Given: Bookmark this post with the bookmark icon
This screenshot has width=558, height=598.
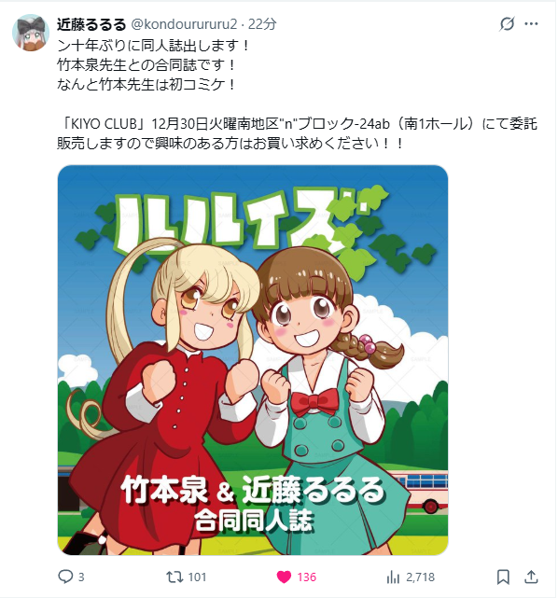Looking at the screenshot, I should coord(503,577).
